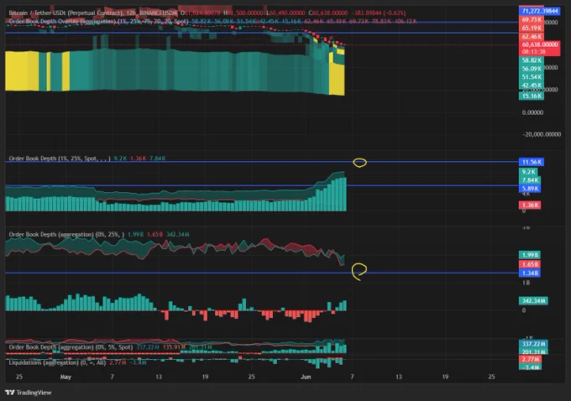Click the green 342.34M price-axis label
Screen dimensions: 571x401
533,301
